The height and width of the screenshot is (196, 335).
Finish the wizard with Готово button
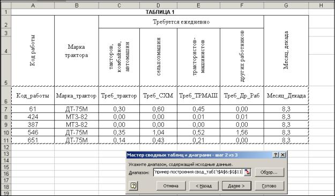(x=269, y=186)
